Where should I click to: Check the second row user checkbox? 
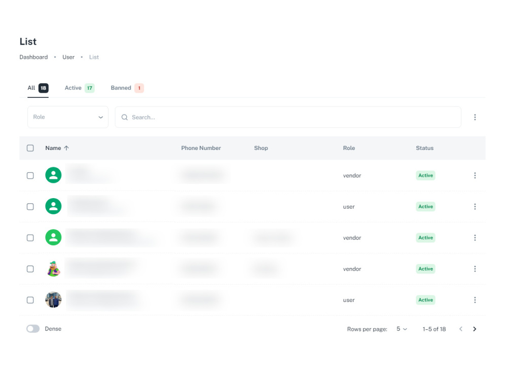(30, 207)
